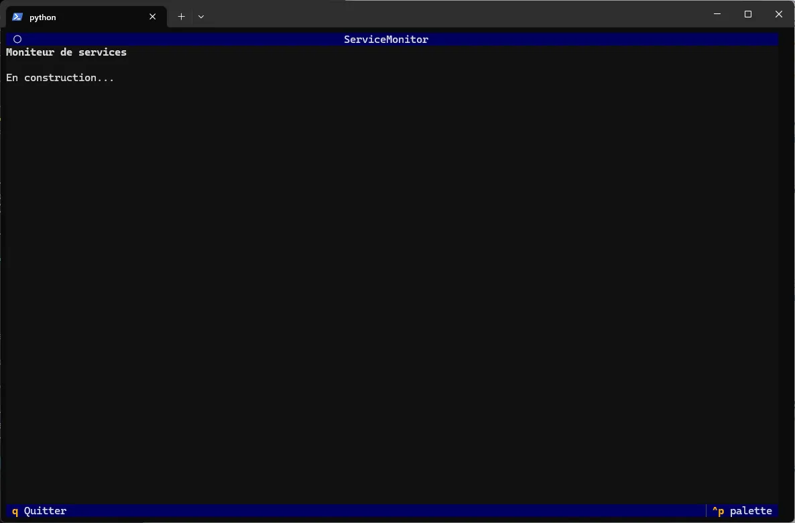Click the plus icon to open a new tab
Viewport: 795px width, 523px height.
181,16
